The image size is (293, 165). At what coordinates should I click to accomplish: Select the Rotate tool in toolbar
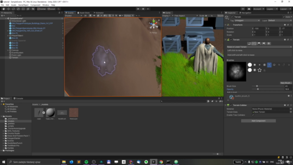tap(13, 9)
